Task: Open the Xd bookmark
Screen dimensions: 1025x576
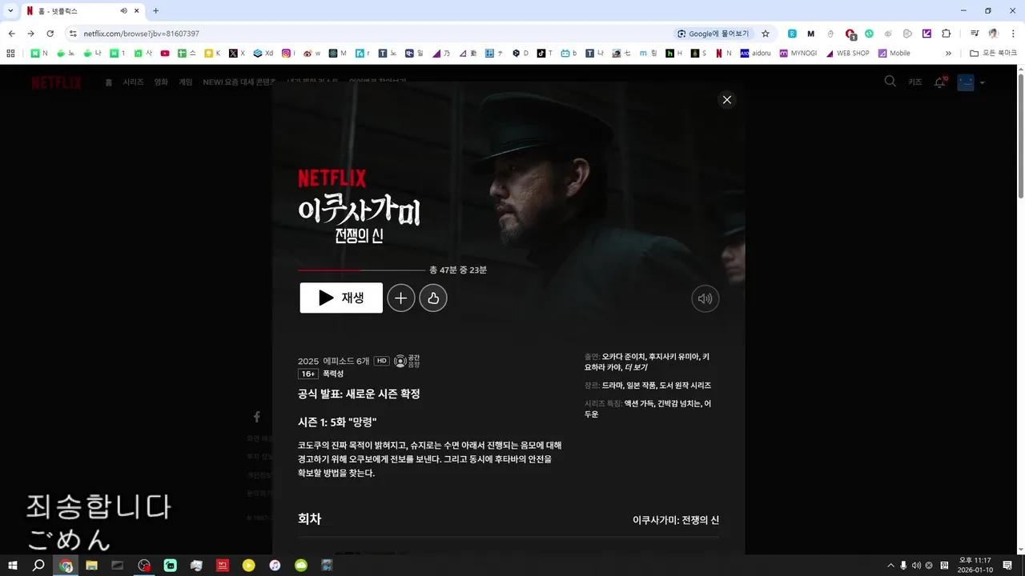Action: point(263,53)
